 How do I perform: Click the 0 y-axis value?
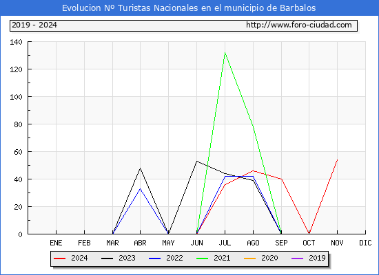[20, 234]
